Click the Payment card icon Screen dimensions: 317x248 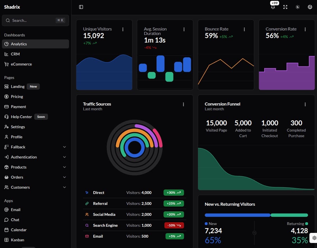[6, 107]
